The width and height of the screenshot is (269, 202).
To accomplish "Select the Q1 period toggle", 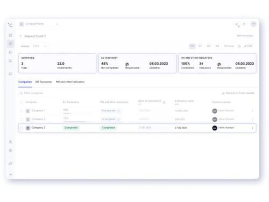I will click(x=192, y=46).
